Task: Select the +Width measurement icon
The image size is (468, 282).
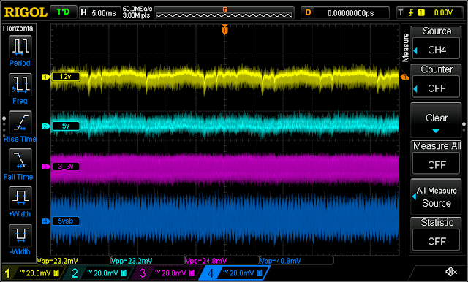Action: point(20,197)
